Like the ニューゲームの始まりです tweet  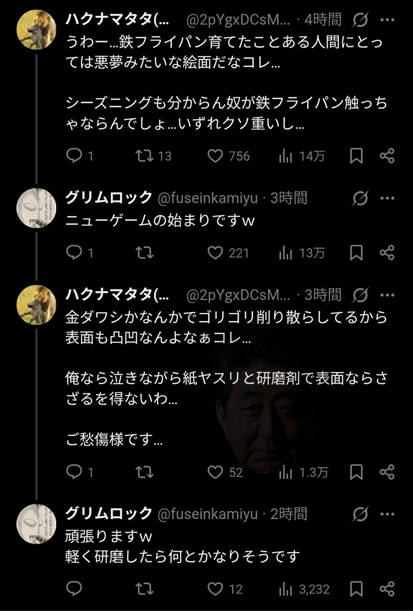coord(215,253)
